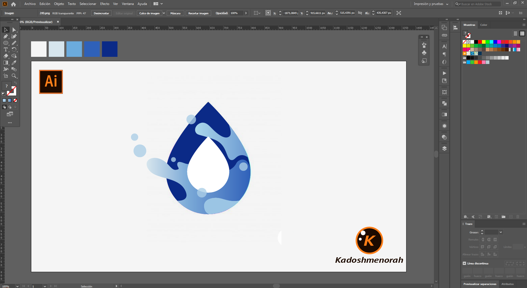Screen dimensions: 527x288
Task: Click the Recortar imagen button
Action: 198,13
